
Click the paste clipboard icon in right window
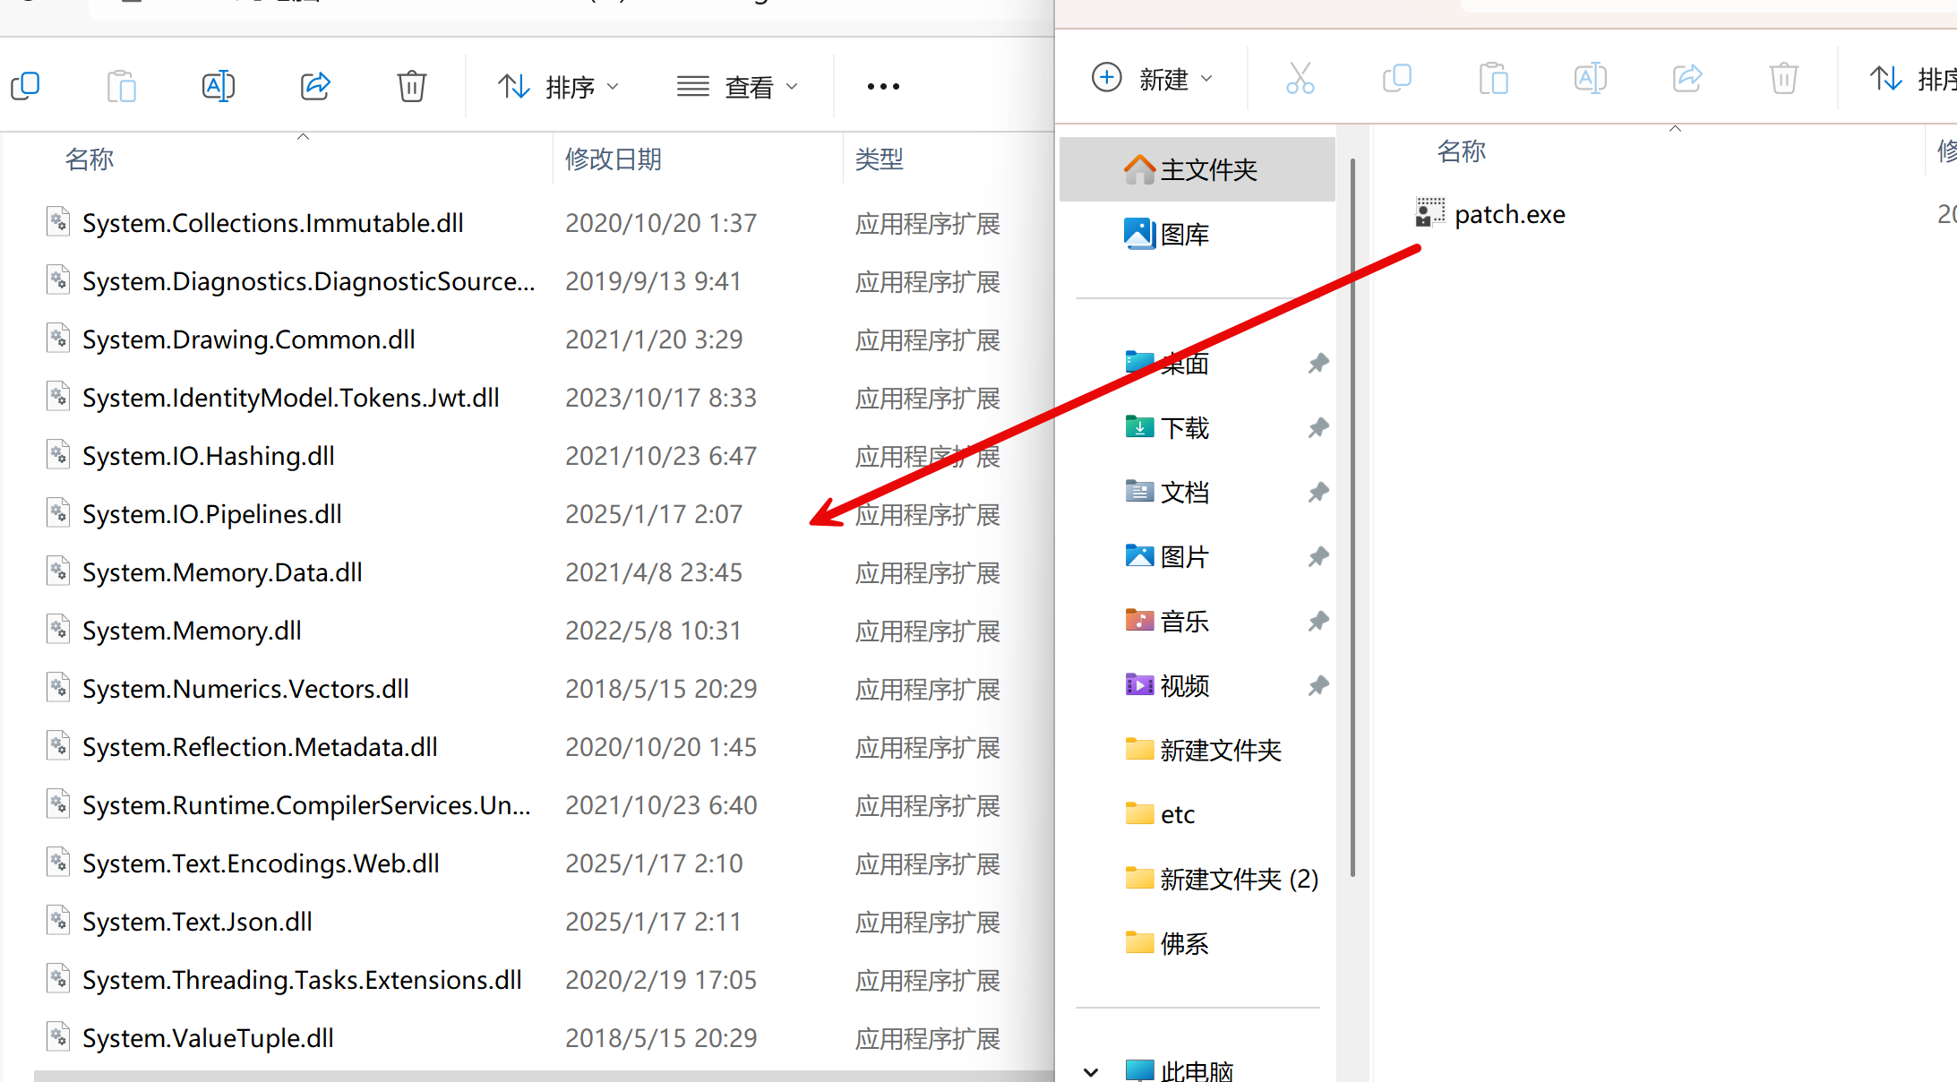(1493, 79)
